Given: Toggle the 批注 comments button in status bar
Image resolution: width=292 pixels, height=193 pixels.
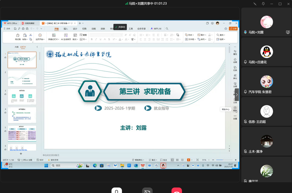Looking at the screenshot, I should (164, 160).
